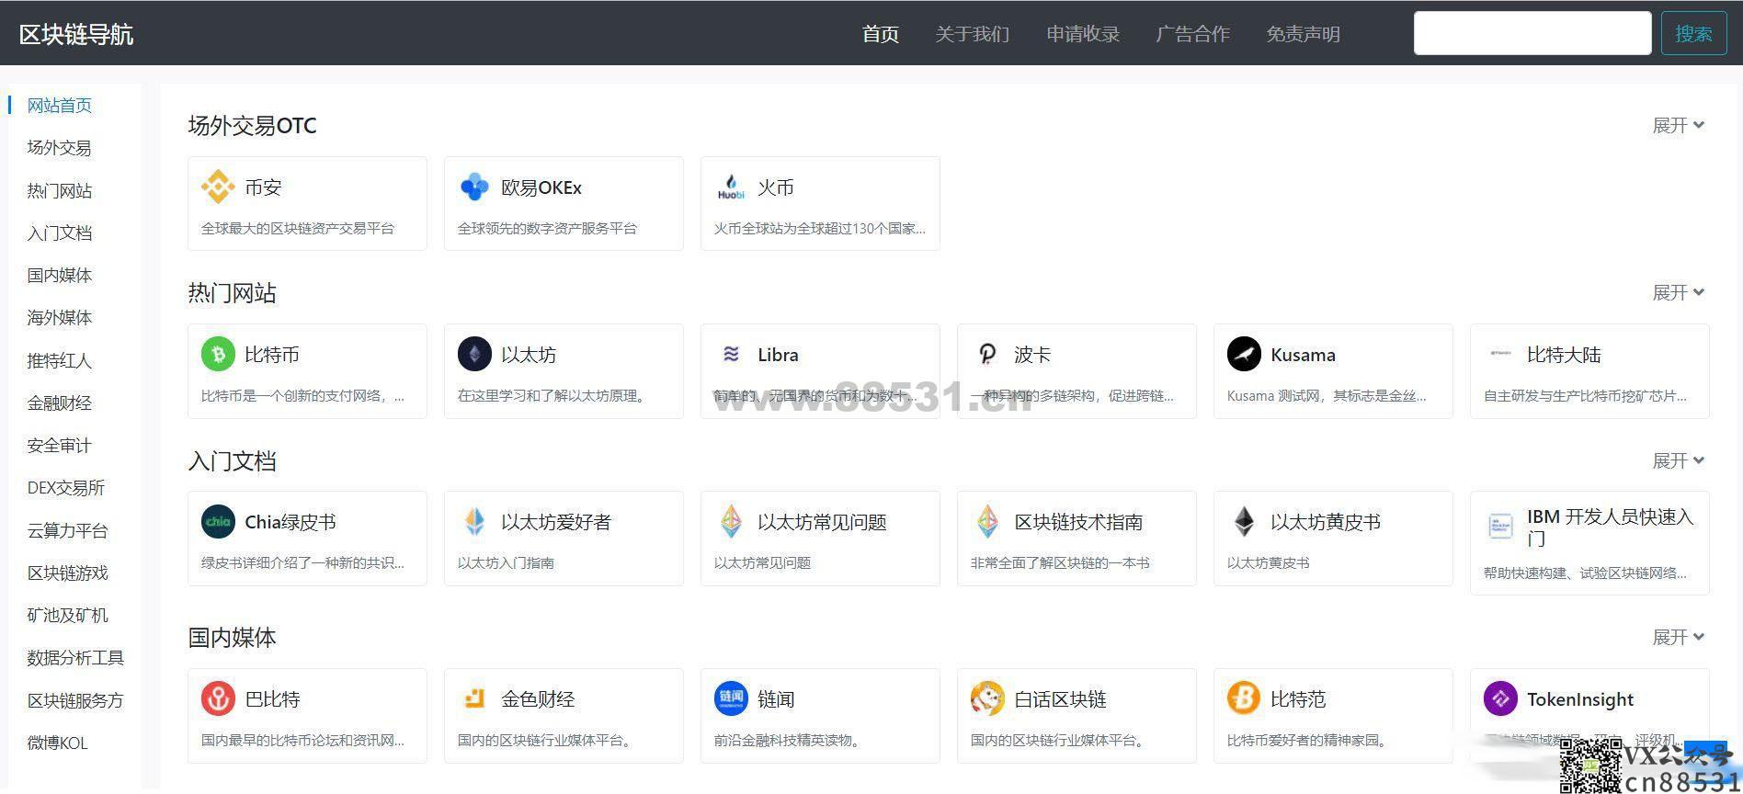The width and height of the screenshot is (1743, 794).
Task: Click the 区块链技术指南 diamond icon
Action: pyautogui.click(x=987, y=522)
